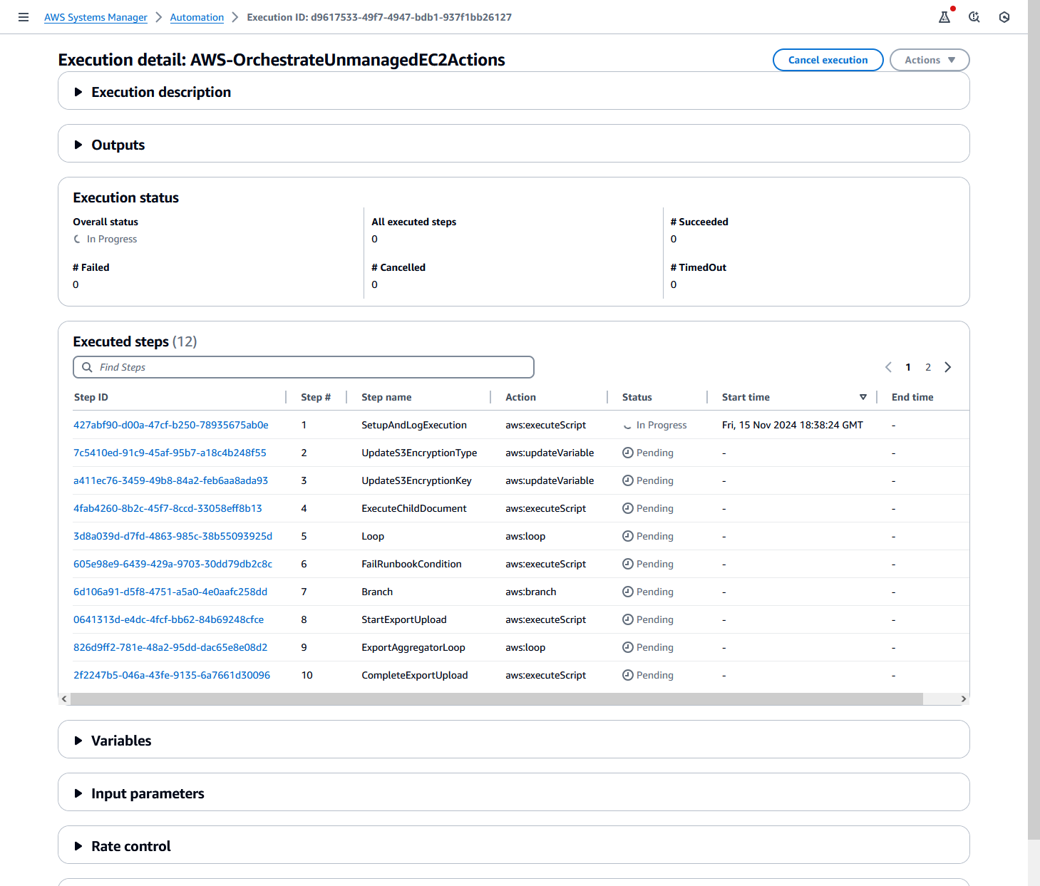
Task: Click the in-progress spinner for SetupAndLogExecution
Action: click(x=627, y=426)
